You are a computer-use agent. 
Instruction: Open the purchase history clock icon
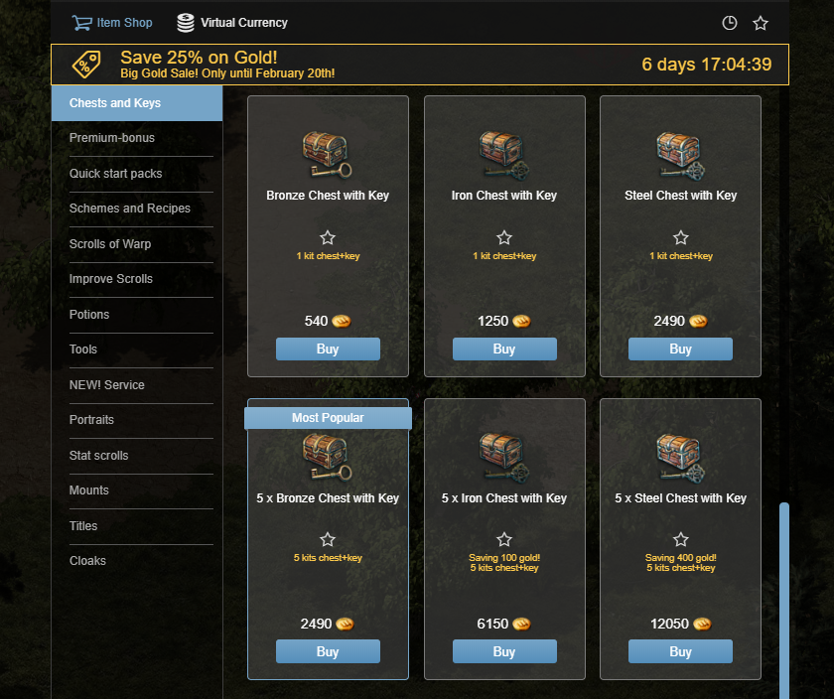click(729, 23)
